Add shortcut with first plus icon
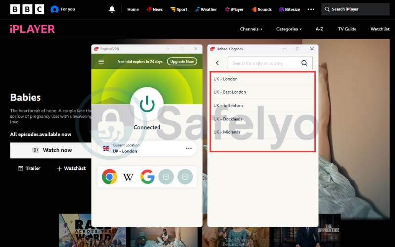 [166, 177]
